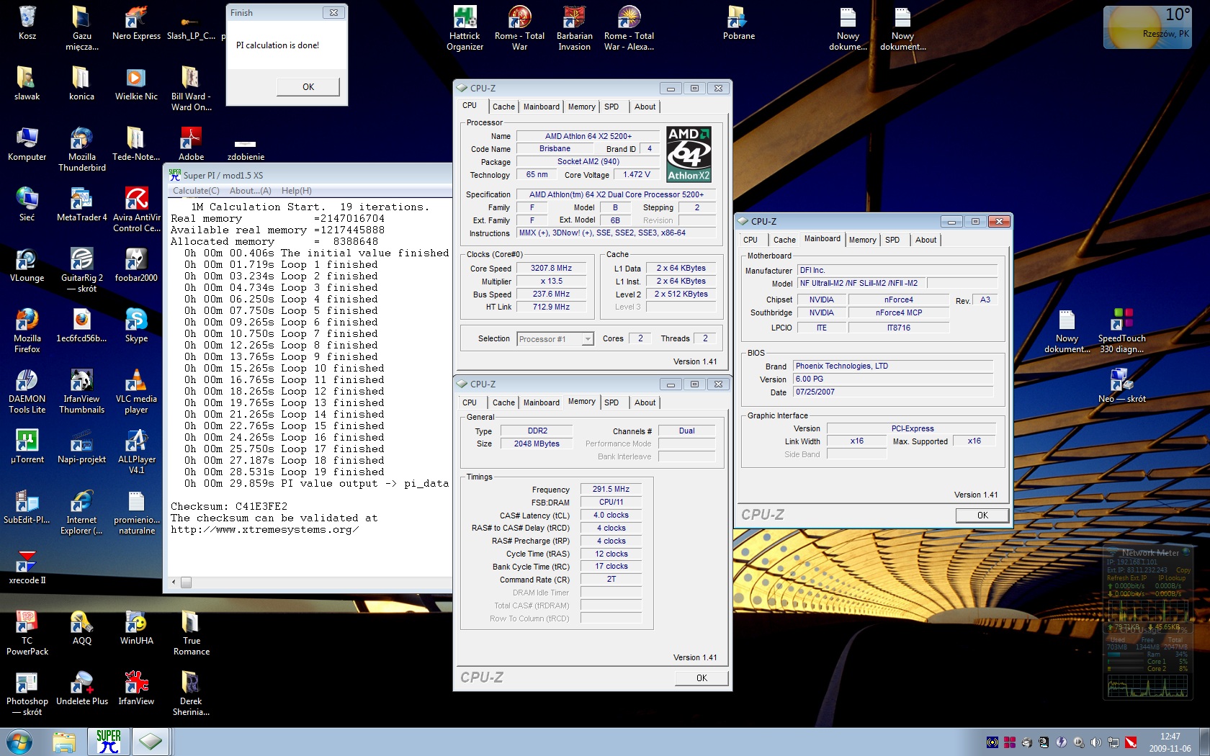Click the Windows Start orb
Screen dimensions: 1210x756
tap(19, 741)
